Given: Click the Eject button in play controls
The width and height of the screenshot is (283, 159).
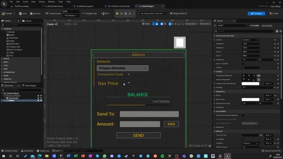Looking at the screenshot, I should pyautogui.click(x=130, y=14).
